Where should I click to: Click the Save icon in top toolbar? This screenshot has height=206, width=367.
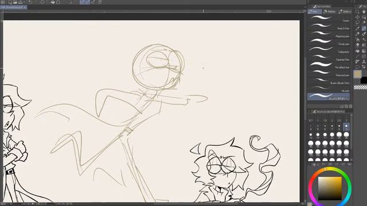point(21,2)
